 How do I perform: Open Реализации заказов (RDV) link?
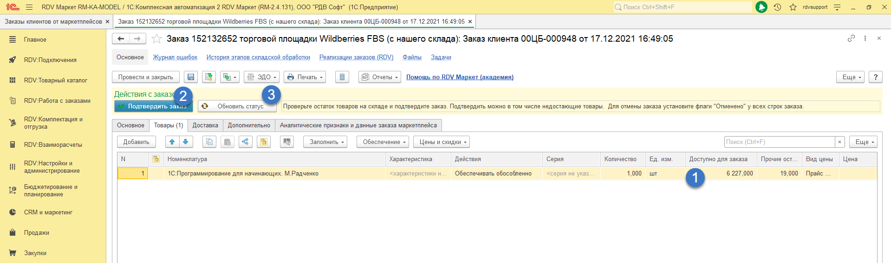[356, 57]
